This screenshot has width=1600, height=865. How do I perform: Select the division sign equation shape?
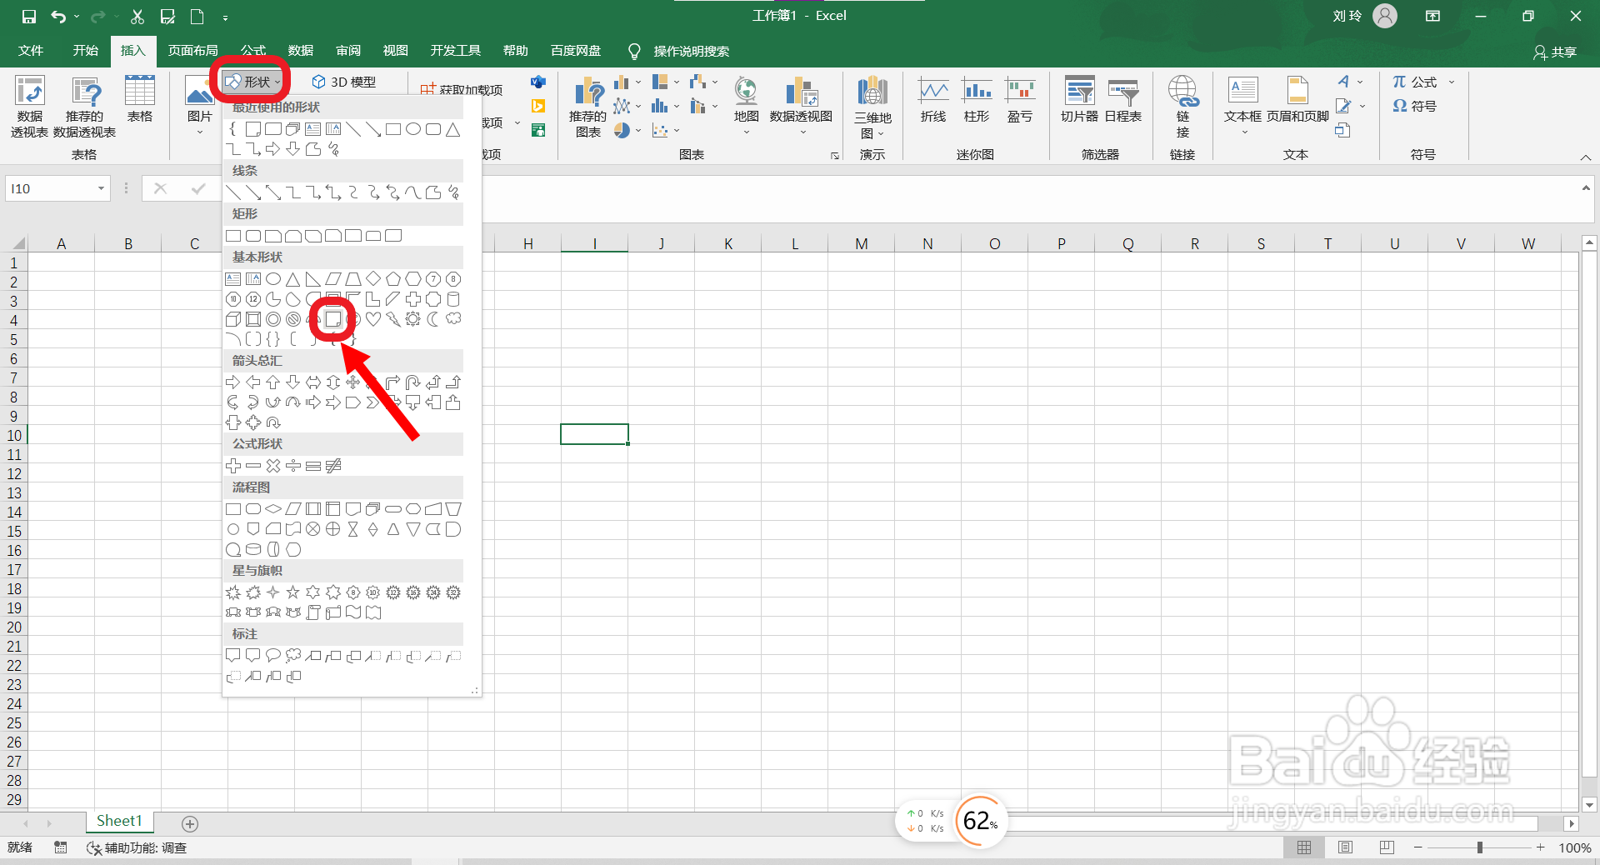pos(292,466)
